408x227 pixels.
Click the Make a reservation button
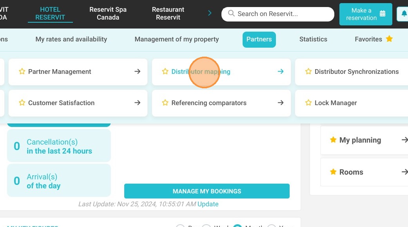366,14
